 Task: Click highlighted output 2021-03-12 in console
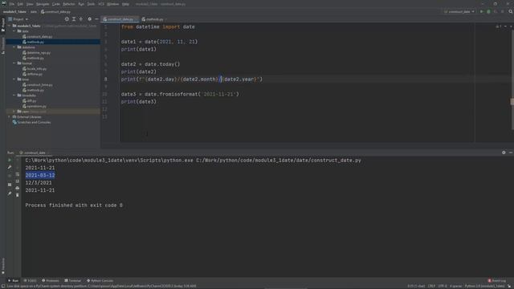pos(40,175)
